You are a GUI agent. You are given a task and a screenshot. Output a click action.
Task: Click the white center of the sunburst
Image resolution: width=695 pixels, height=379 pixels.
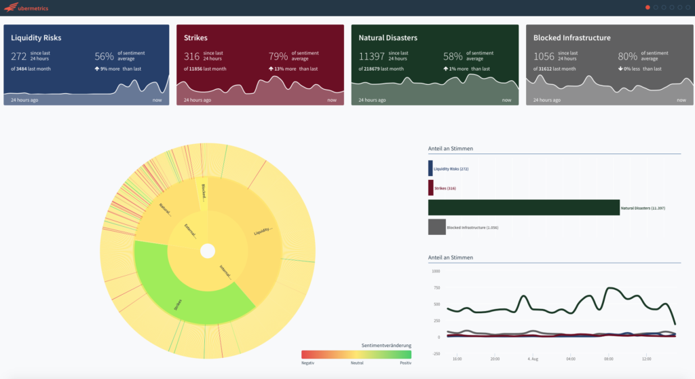coord(208,251)
